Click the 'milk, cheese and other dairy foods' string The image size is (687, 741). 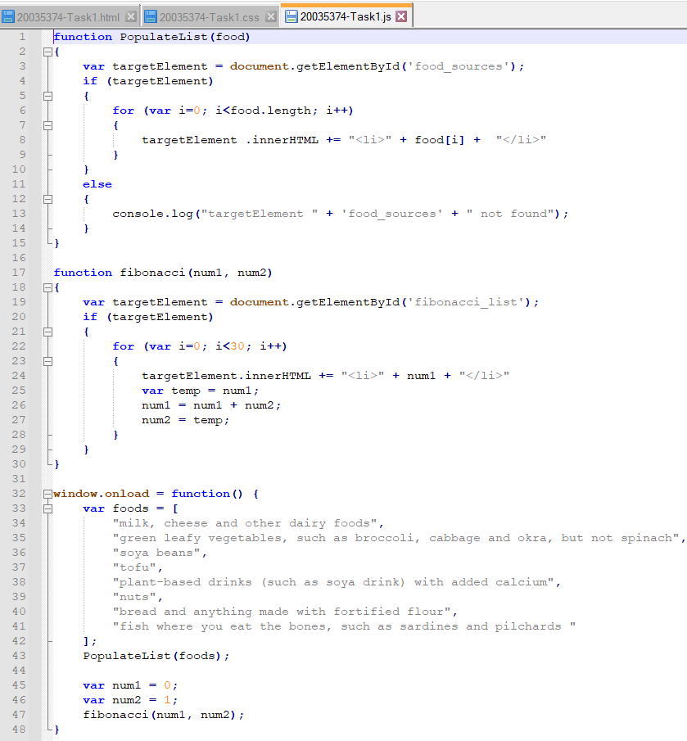click(245, 523)
